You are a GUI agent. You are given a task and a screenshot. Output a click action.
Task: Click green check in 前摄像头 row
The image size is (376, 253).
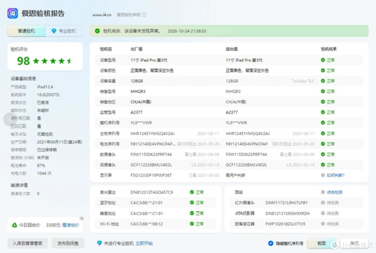point(323,154)
